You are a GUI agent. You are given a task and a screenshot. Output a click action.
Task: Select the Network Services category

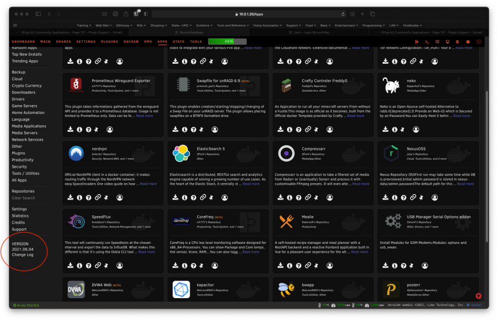(x=27, y=140)
